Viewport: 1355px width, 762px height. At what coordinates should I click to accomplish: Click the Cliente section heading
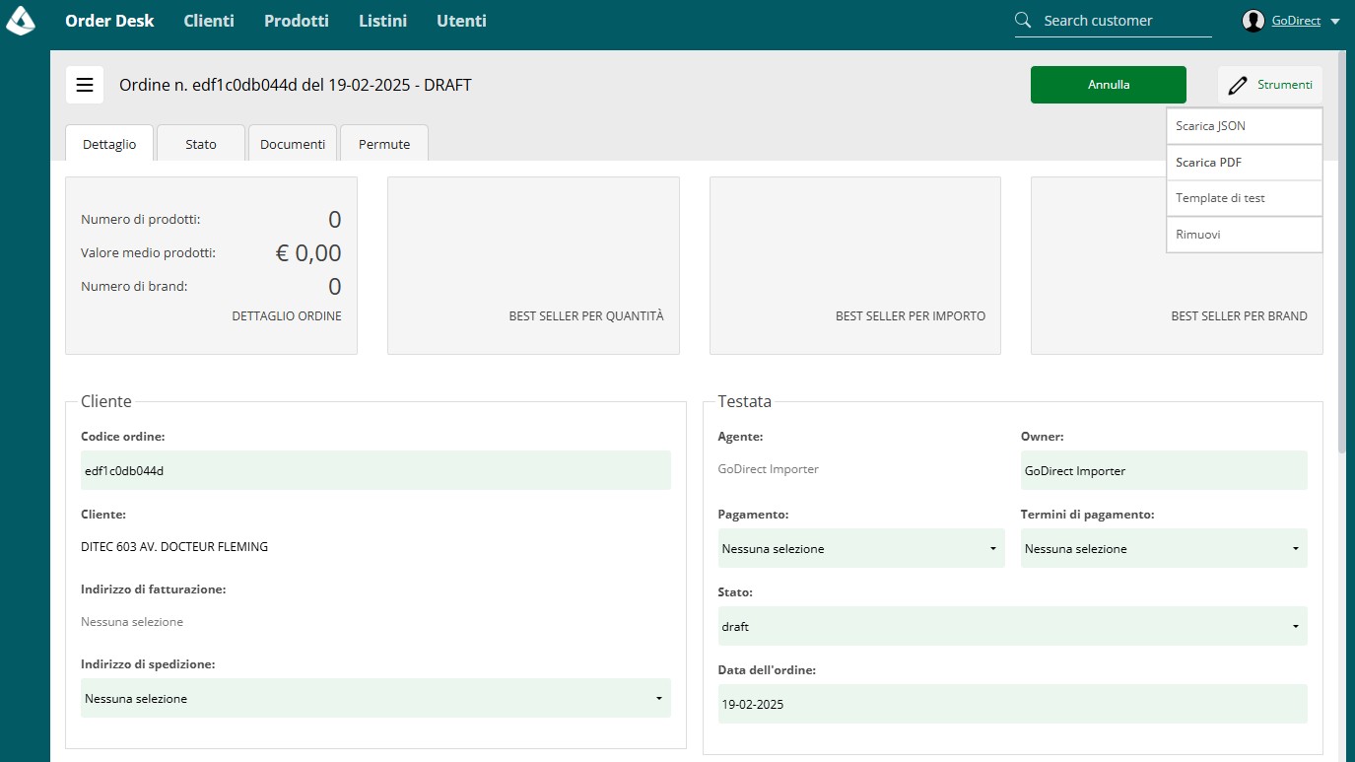coord(106,401)
